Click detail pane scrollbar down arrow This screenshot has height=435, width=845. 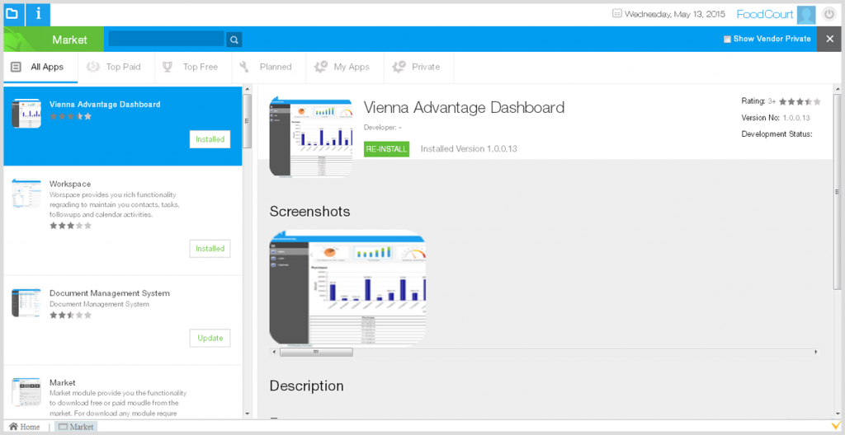tap(837, 414)
